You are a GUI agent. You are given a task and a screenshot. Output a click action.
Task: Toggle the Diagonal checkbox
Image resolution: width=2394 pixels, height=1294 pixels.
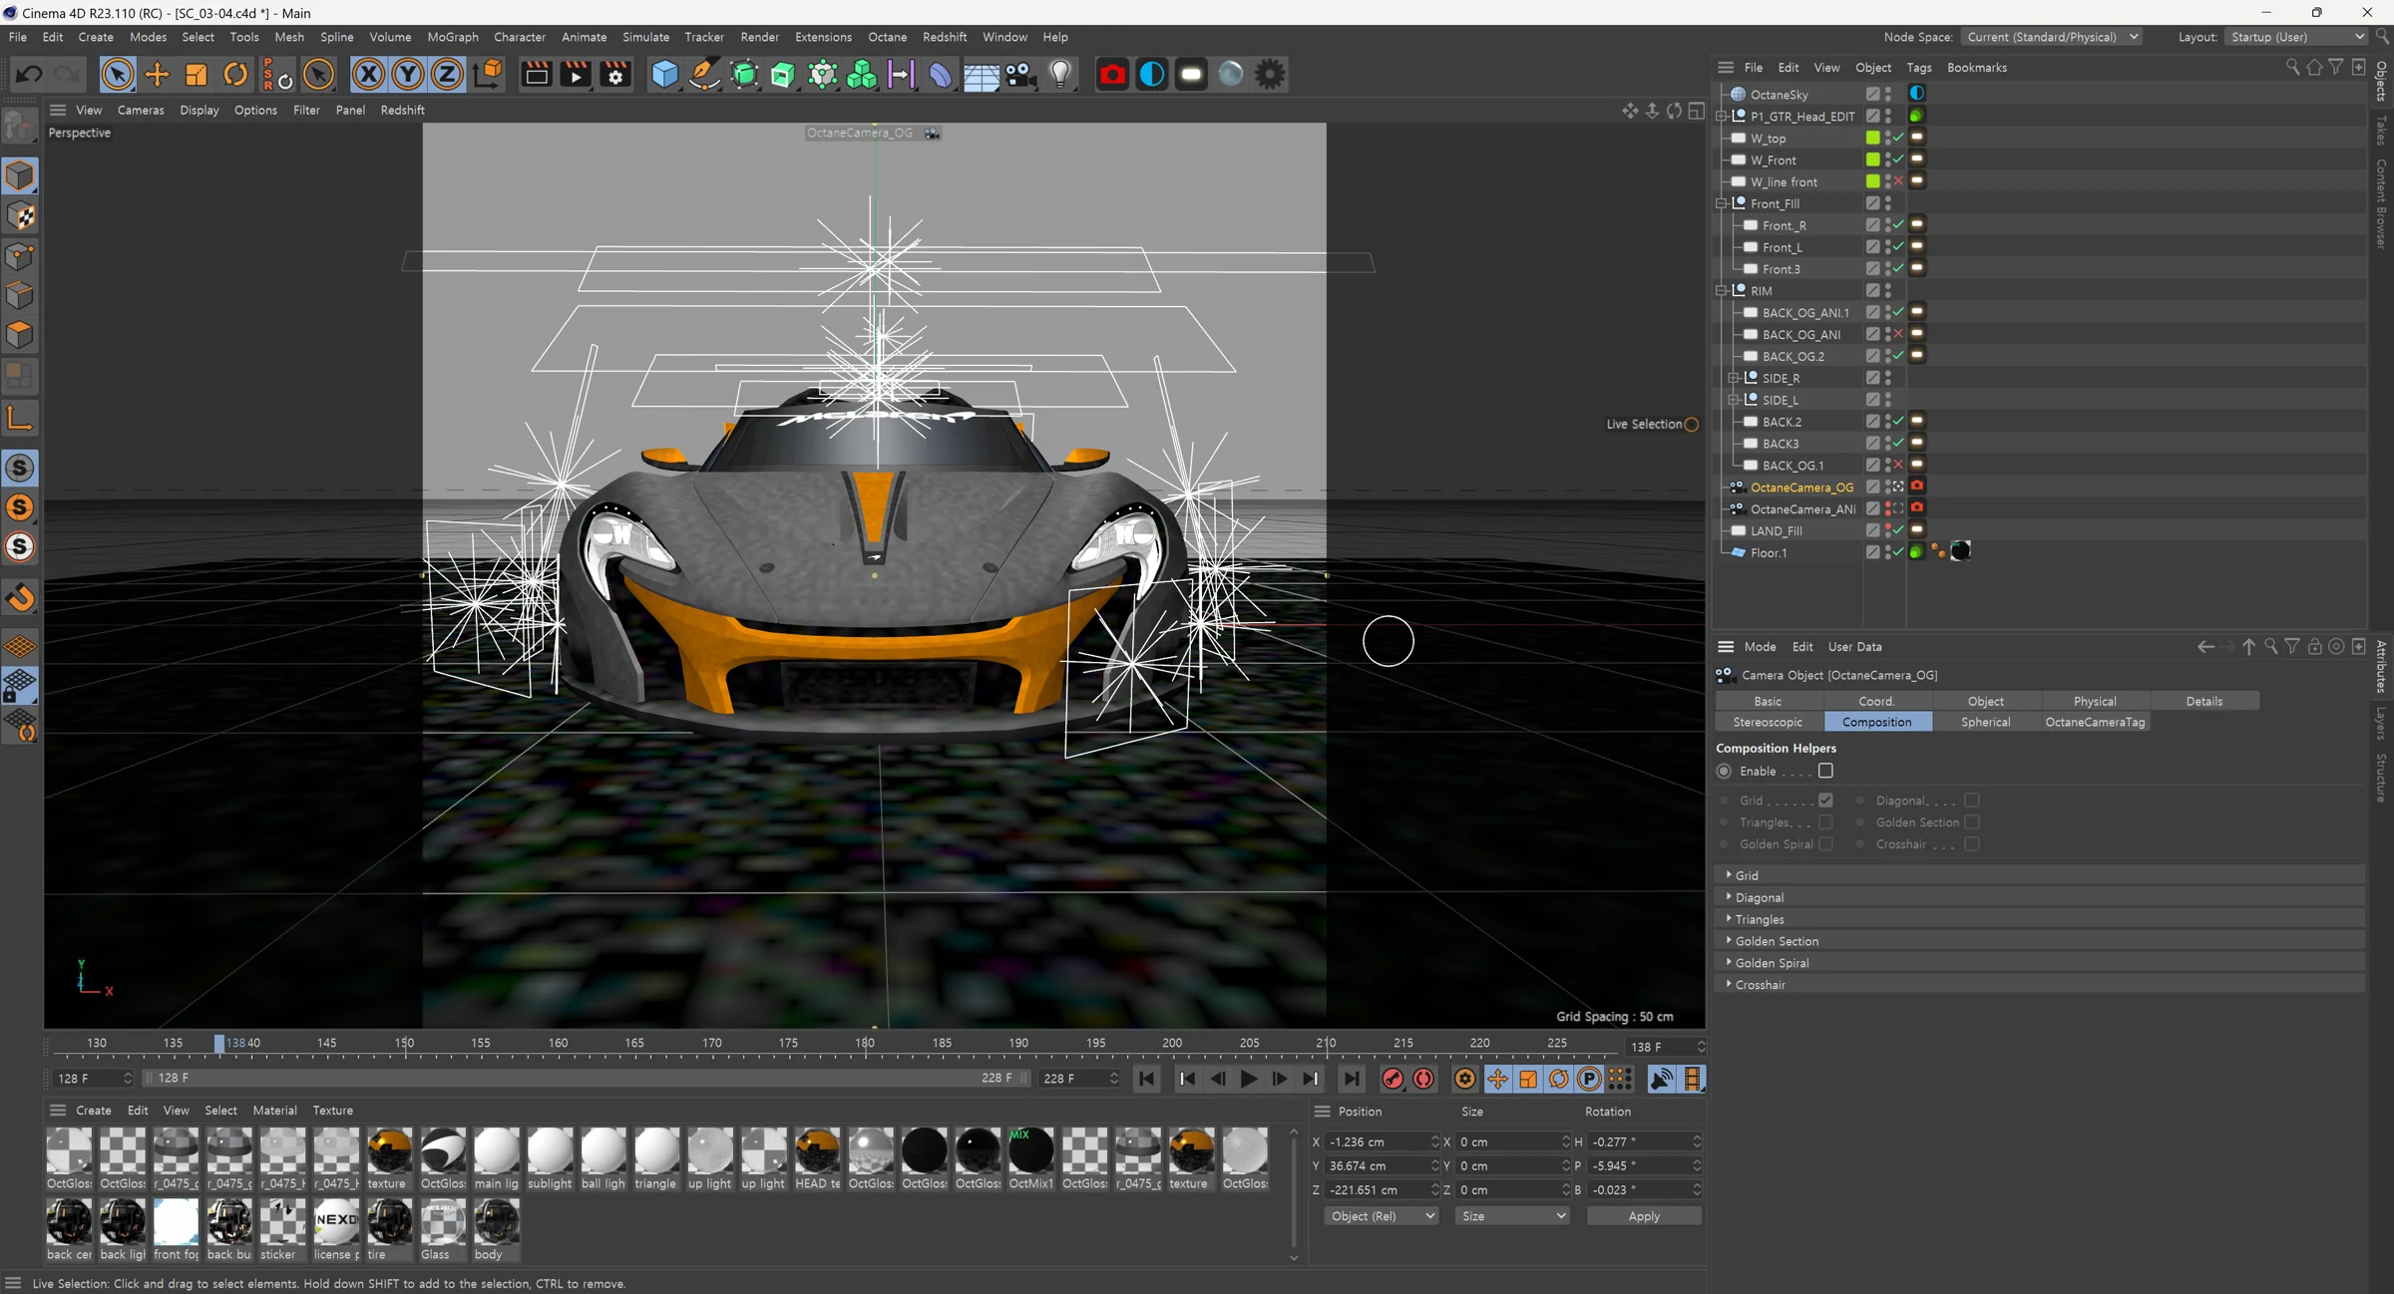pos(1972,801)
